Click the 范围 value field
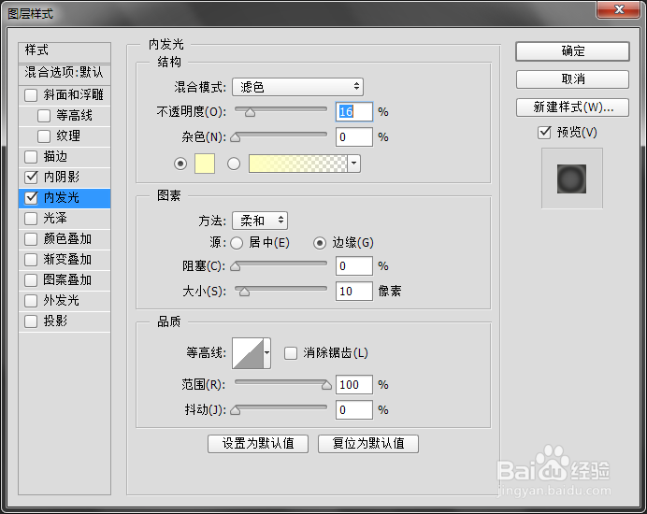This screenshot has width=647, height=514. [x=354, y=384]
